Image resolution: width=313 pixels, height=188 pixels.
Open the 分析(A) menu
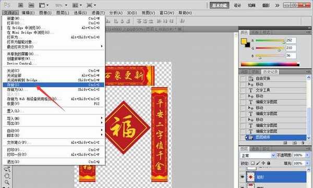[116, 13]
